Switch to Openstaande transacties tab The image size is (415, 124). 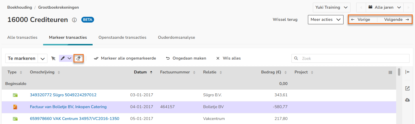[x=122, y=37]
